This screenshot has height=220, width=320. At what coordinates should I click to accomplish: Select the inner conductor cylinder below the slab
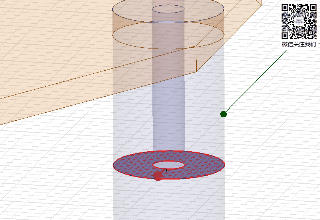click(168, 114)
